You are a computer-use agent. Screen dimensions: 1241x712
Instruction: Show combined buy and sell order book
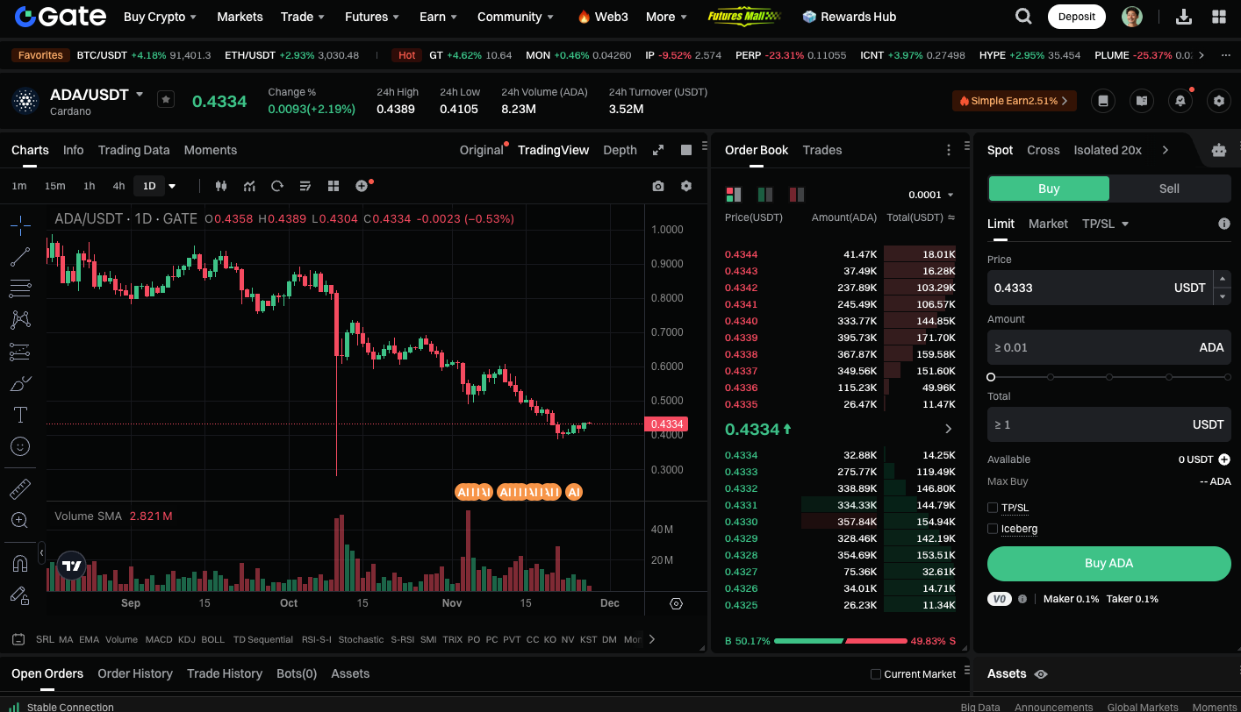pyautogui.click(x=734, y=195)
